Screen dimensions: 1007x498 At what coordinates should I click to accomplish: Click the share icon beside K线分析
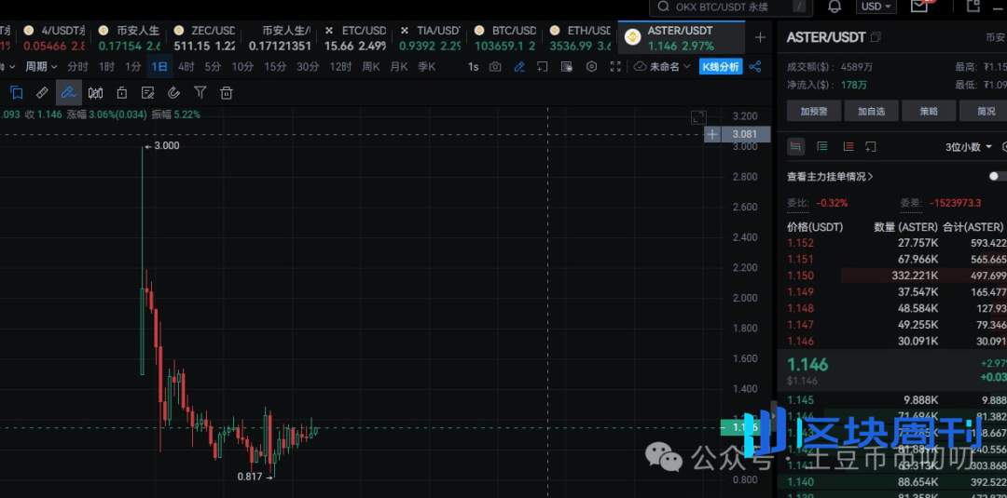tap(755, 67)
